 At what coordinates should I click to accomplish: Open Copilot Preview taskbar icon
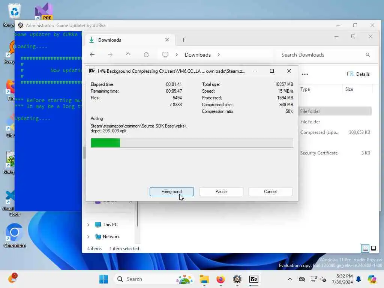click(x=372, y=279)
